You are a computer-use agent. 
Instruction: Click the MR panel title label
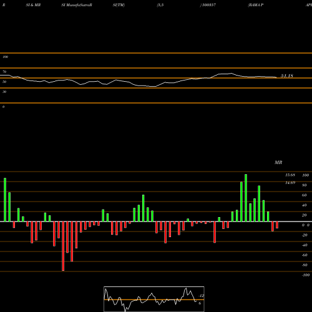coord(278,162)
